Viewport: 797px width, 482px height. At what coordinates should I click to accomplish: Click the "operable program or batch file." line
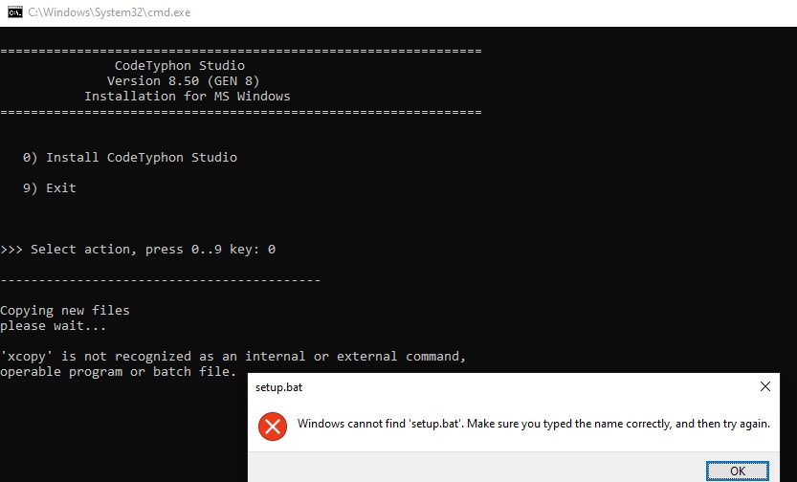click(x=118, y=372)
